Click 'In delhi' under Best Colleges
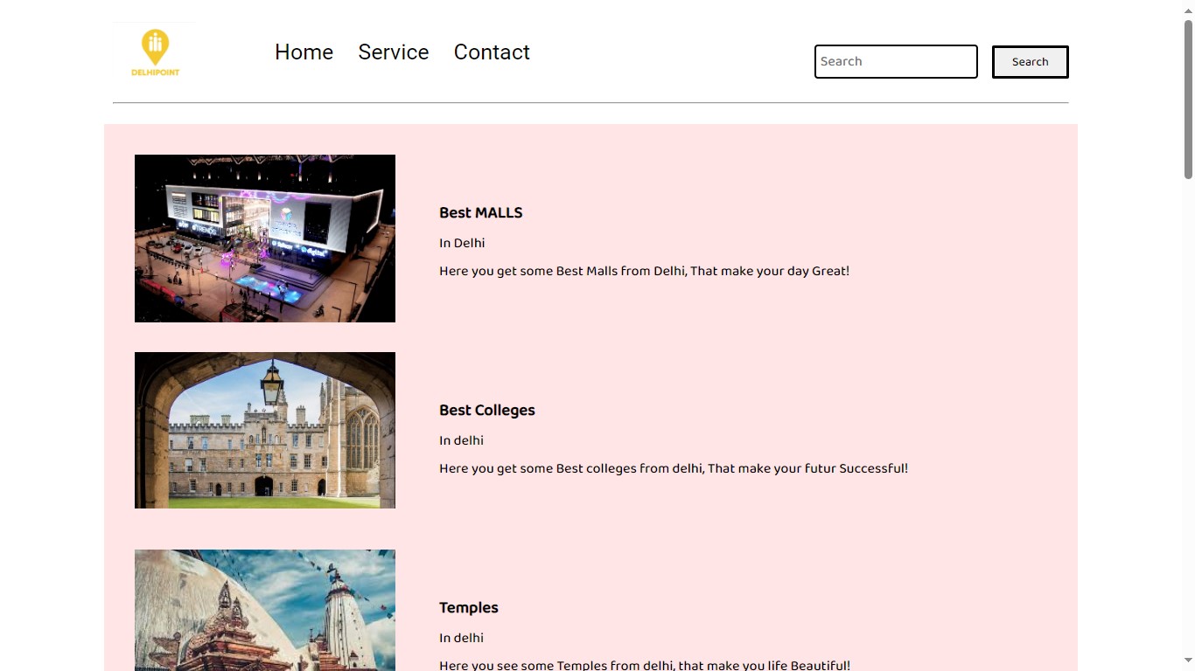Viewport: 1195px width, 671px height. click(x=461, y=441)
